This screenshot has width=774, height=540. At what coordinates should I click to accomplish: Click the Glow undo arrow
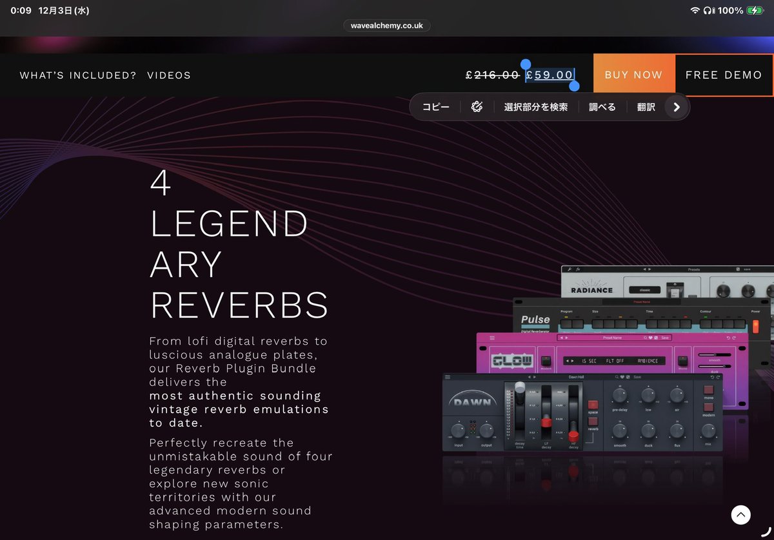[x=728, y=338]
